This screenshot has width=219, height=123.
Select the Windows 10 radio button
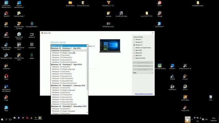tap(134, 45)
